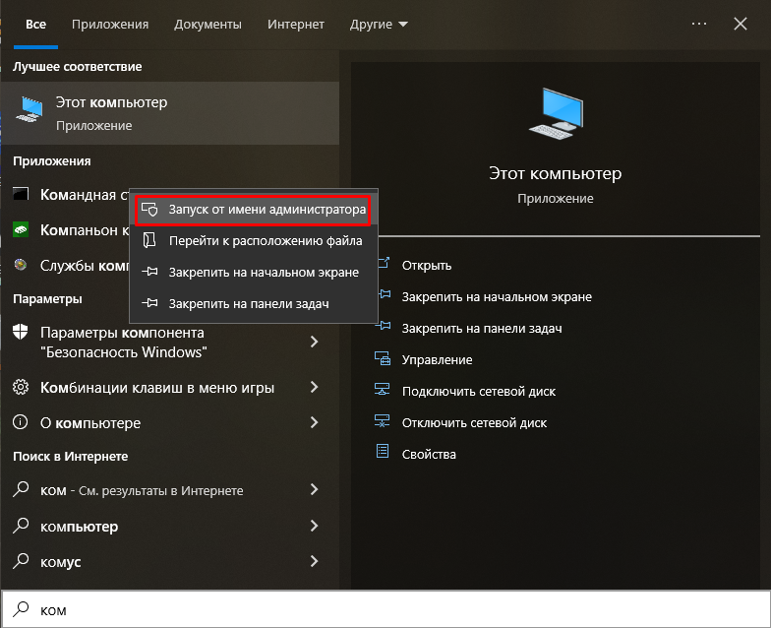Choose Закрепить на начальном экране in context menu
The image size is (771, 628).
[254, 272]
